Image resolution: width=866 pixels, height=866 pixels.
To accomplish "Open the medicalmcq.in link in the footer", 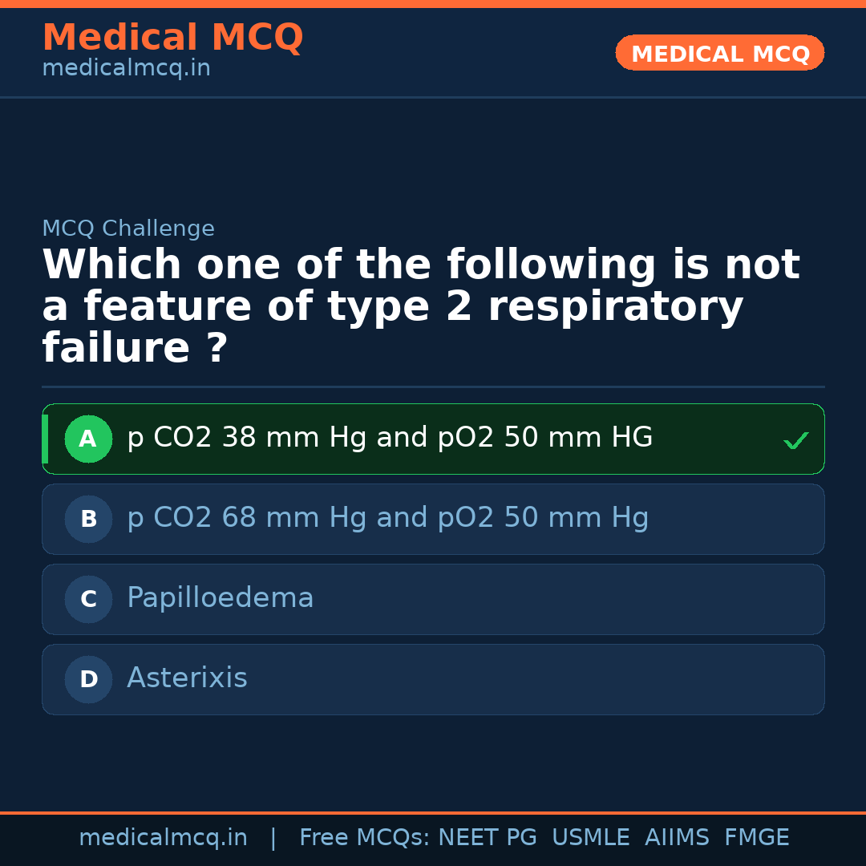I will point(163,838).
